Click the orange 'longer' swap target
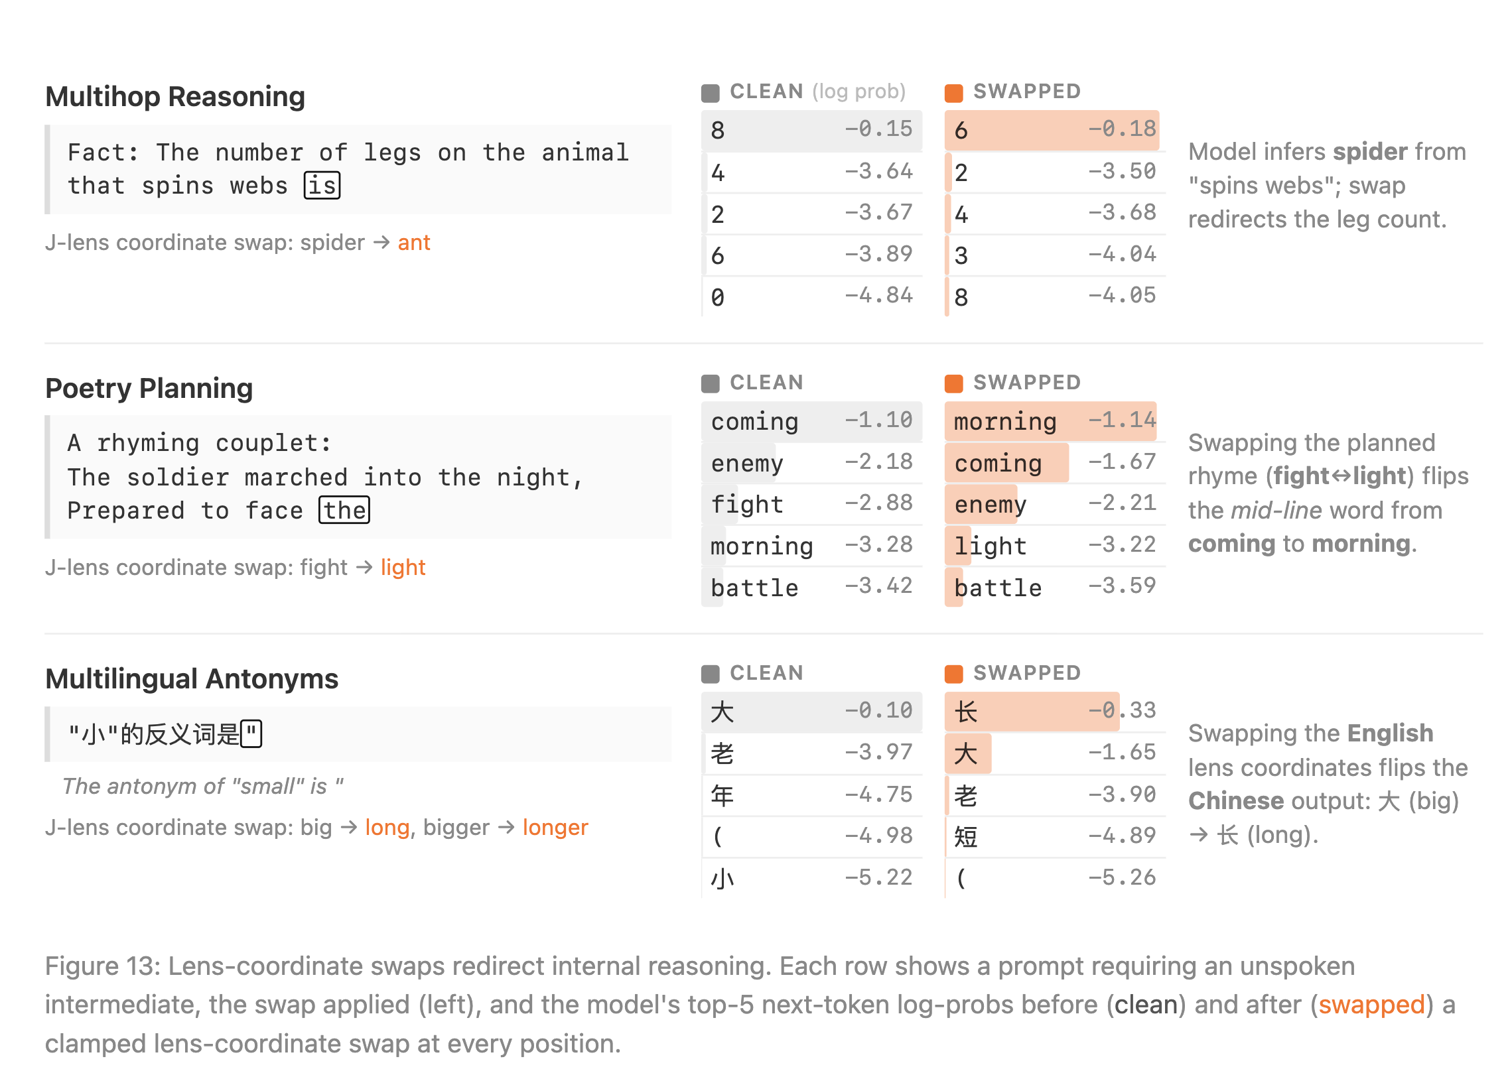 [x=555, y=828]
